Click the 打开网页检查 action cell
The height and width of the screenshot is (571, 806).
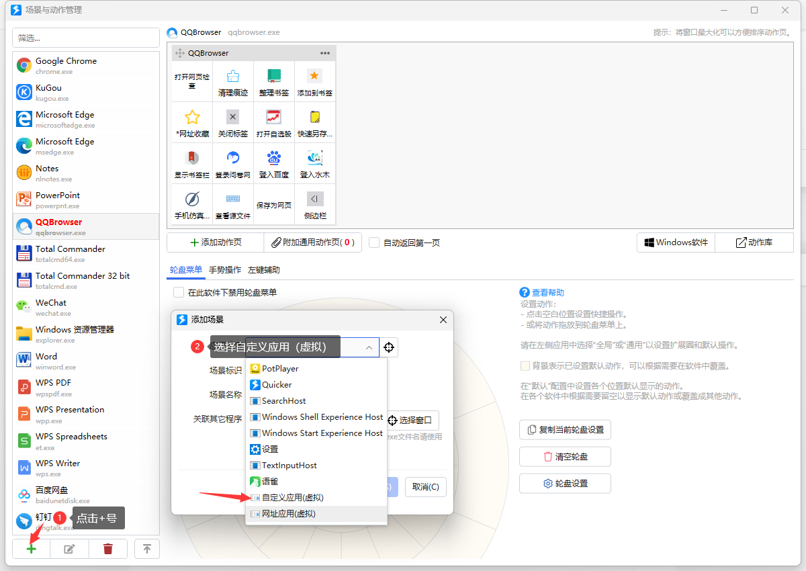(192, 81)
